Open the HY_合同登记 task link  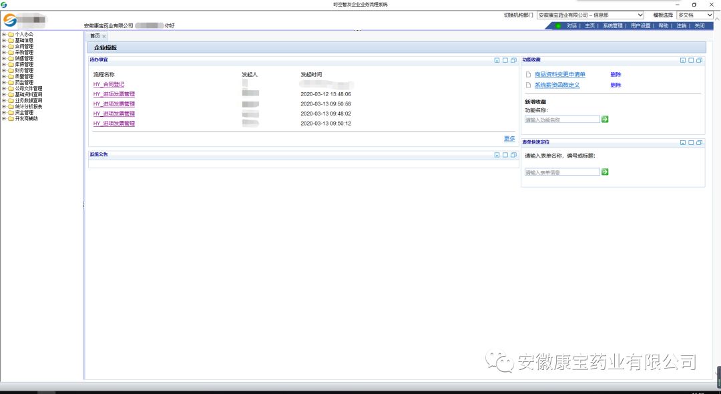(x=109, y=85)
